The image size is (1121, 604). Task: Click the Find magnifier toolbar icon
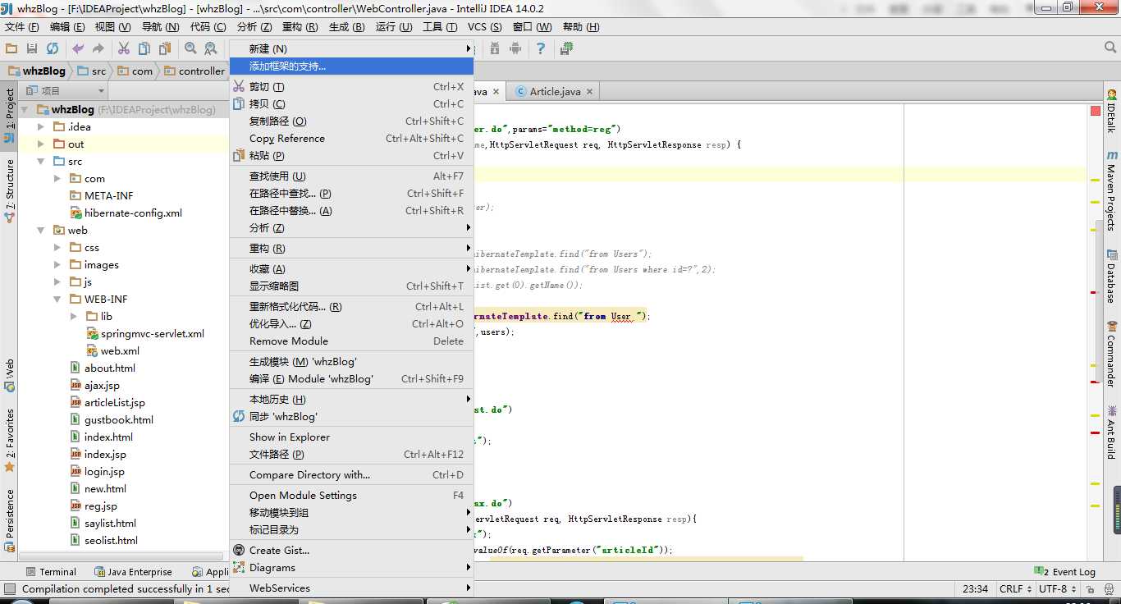(190, 49)
